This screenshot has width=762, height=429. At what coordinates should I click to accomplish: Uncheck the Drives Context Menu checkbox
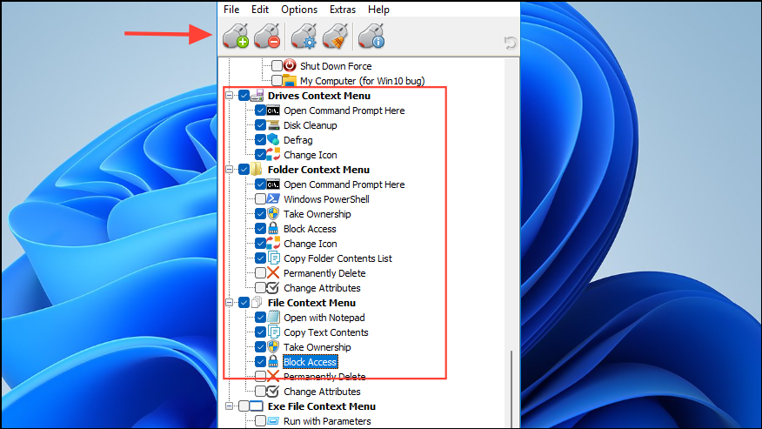[x=244, y=96]
